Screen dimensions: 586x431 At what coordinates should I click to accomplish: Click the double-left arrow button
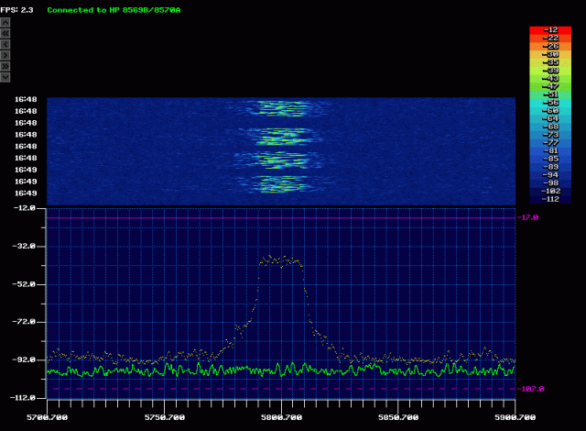coord(5,33)
